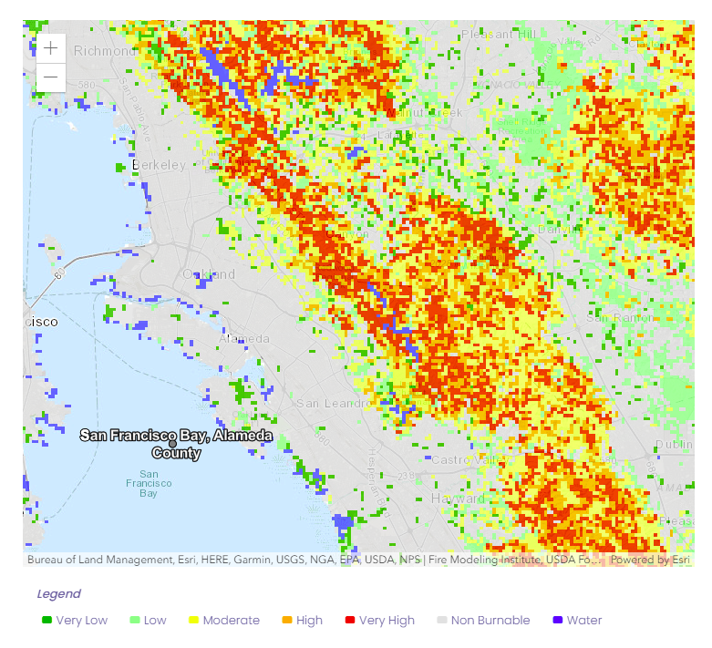Click the Walnut Creek label on the map

click(424, 113)
